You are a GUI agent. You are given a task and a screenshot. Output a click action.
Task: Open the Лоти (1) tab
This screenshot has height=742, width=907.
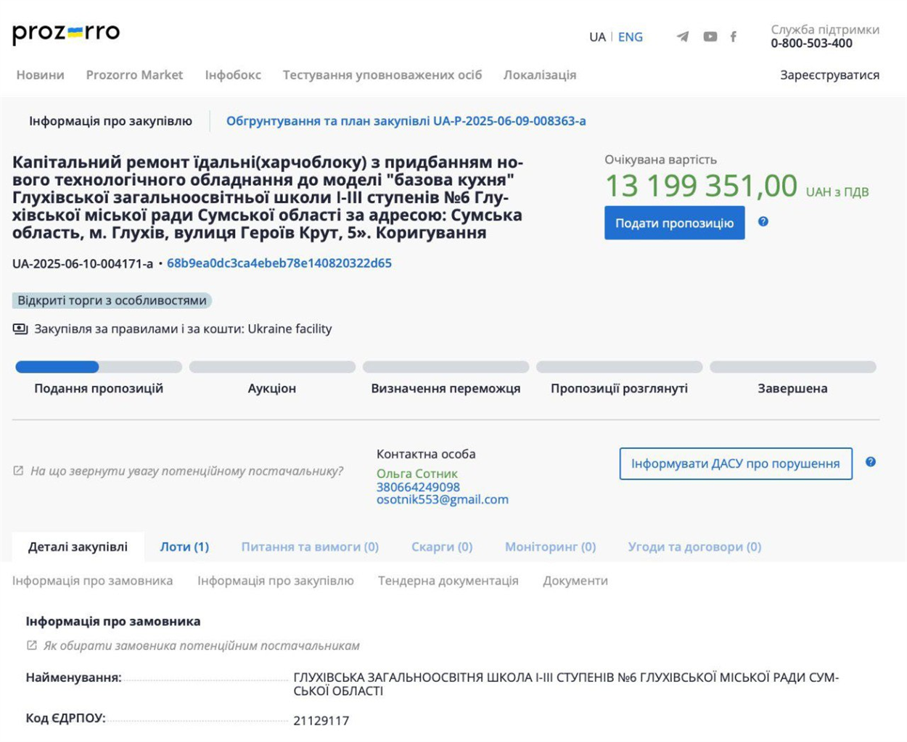tap(184, 547)
